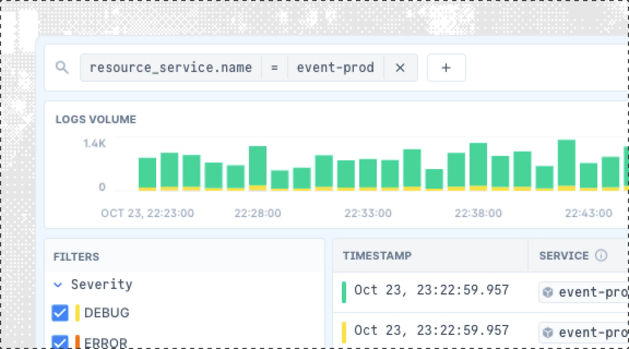Screen dimensions: 629x349
Task: Click cube icon in second event-prod tag
Action: (x=548, y=332)
